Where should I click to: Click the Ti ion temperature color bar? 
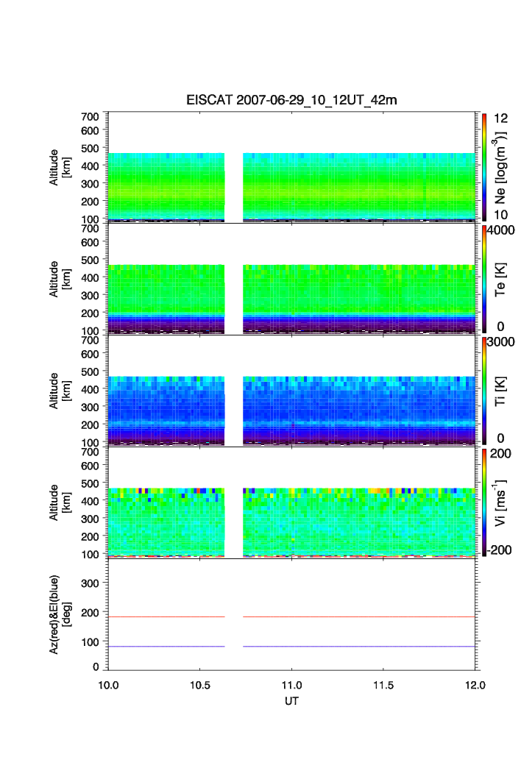(484, 391)
